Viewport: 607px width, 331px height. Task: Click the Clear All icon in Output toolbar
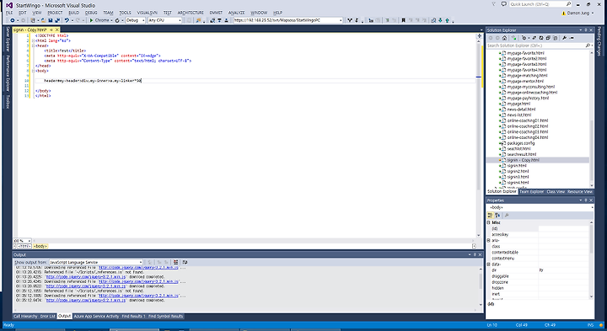point(175,262)
